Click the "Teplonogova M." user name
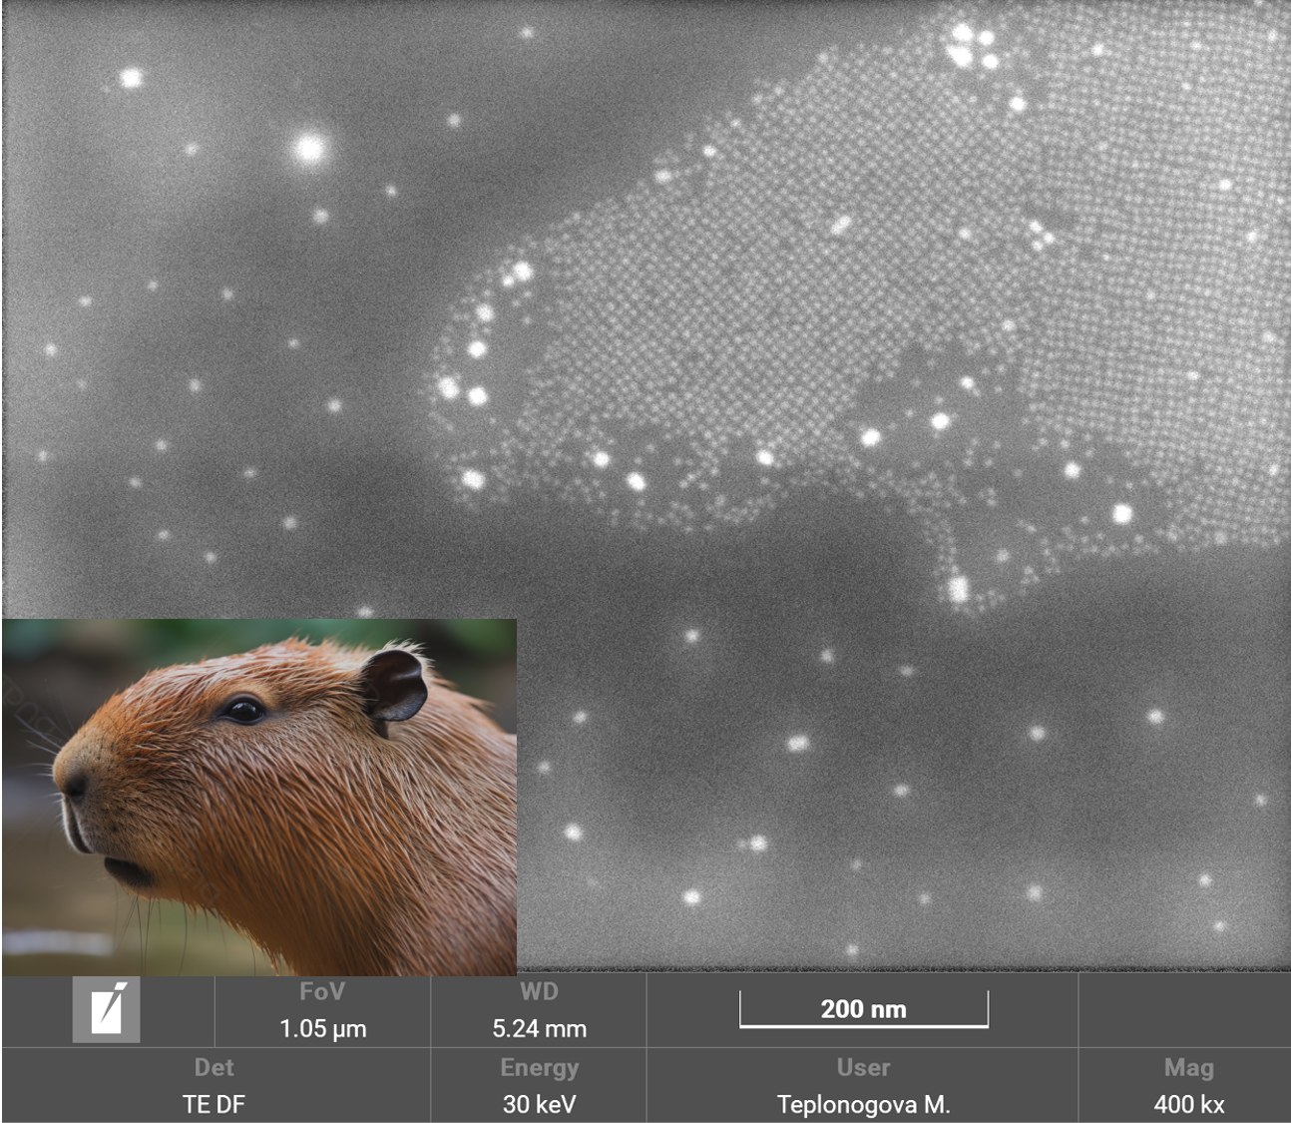 tap(863, 1105)
